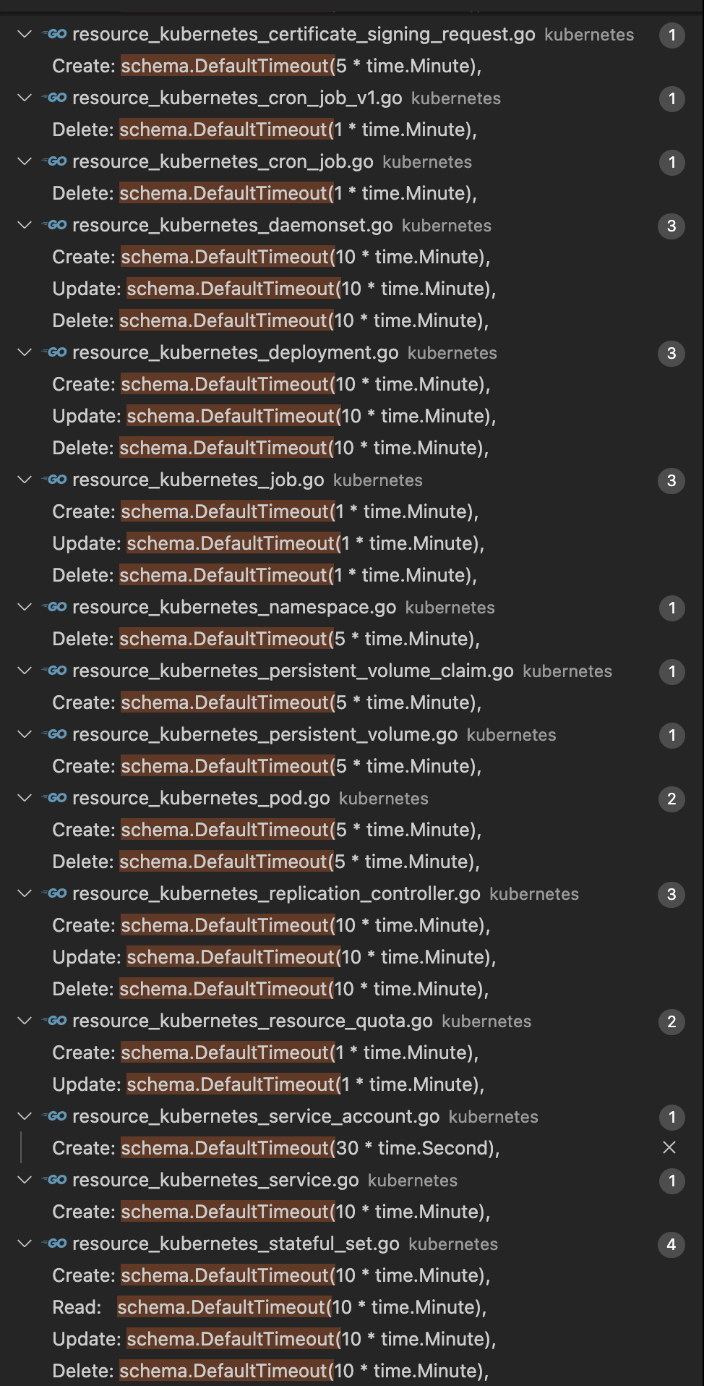The image size is (704, 1386).
Task: Collapse resource_kubernetes_certificate_signing_request.go results
Action: [x=25, y=34]
